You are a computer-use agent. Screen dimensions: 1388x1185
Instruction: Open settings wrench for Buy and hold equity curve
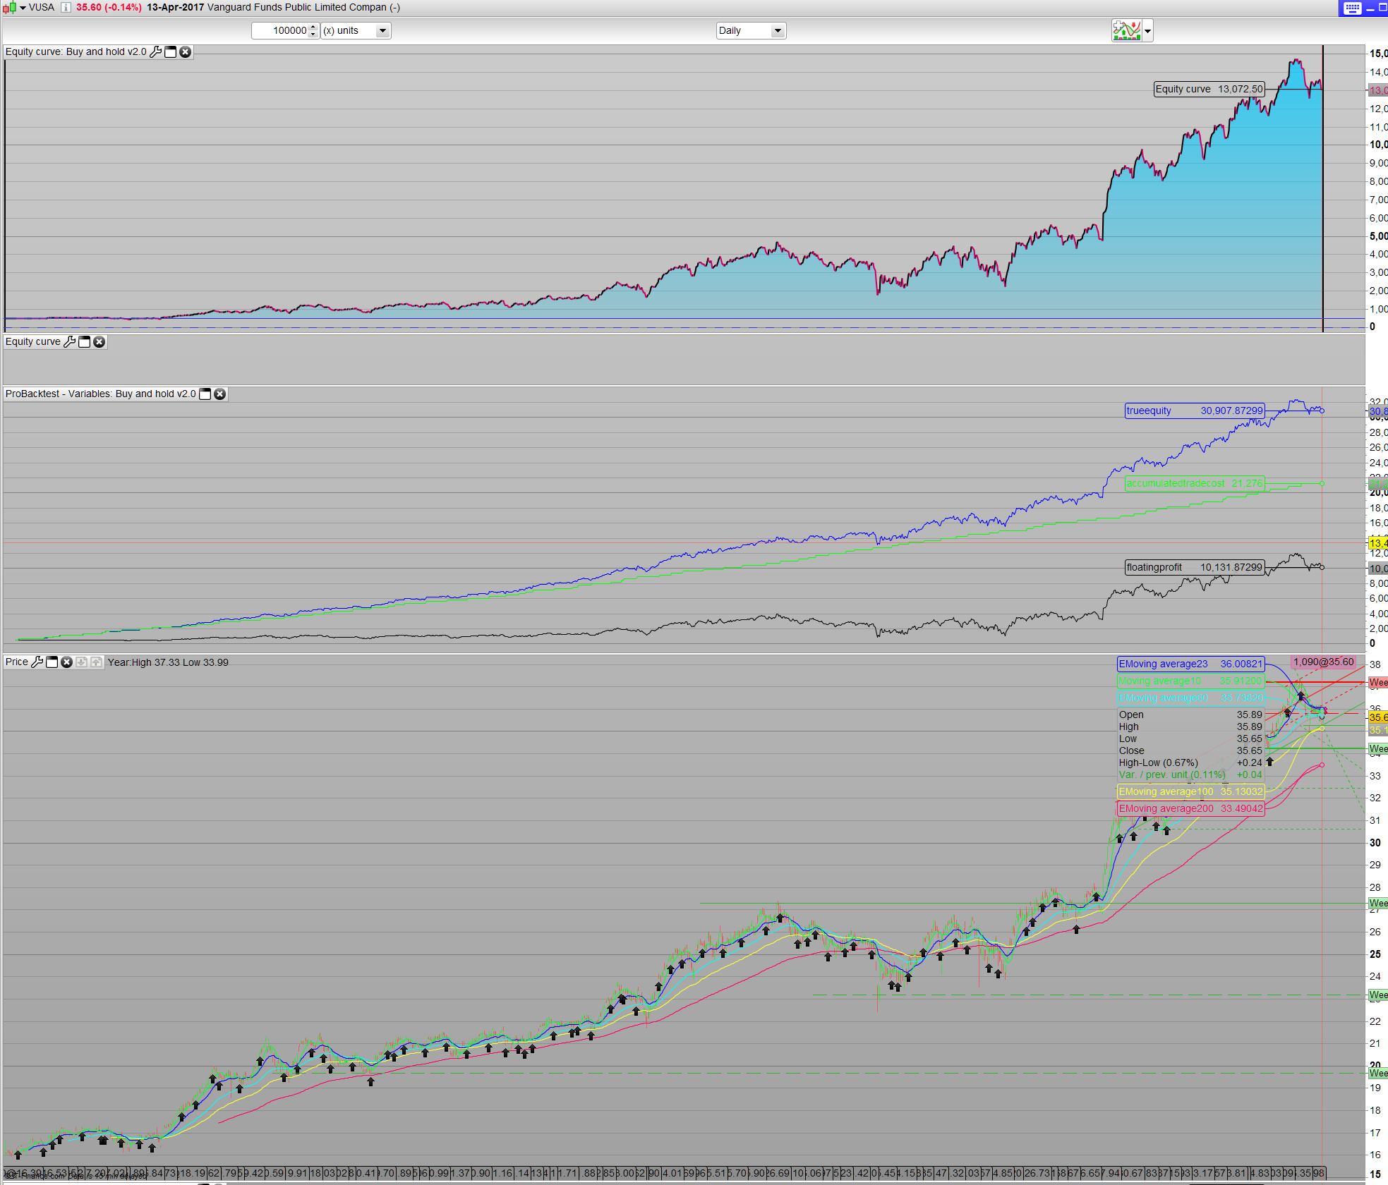click(x=155, y=51)
